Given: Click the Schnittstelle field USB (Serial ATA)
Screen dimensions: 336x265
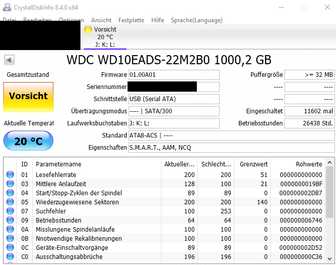Looking at the screenshot, I should click(x=174, y=99).
